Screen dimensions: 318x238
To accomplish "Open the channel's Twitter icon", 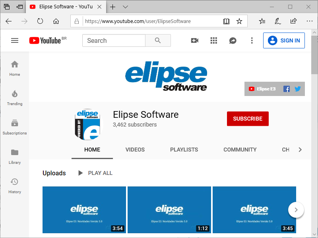I will (298, 89).
